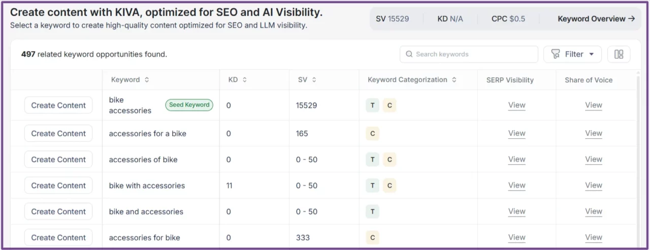Open the Filter dropdown

(572, 54)
